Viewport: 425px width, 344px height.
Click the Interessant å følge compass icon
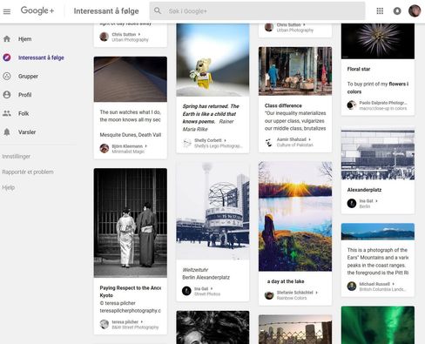pos(7,57)
